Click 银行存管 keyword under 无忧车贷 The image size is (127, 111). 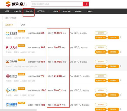coord(25,38)
